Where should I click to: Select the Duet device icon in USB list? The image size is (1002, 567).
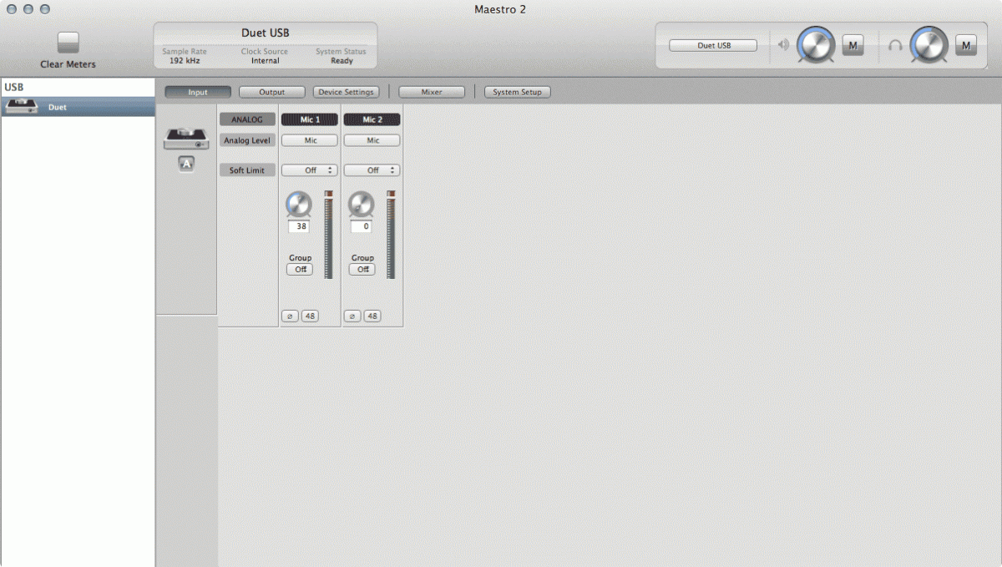pos(21,106)
